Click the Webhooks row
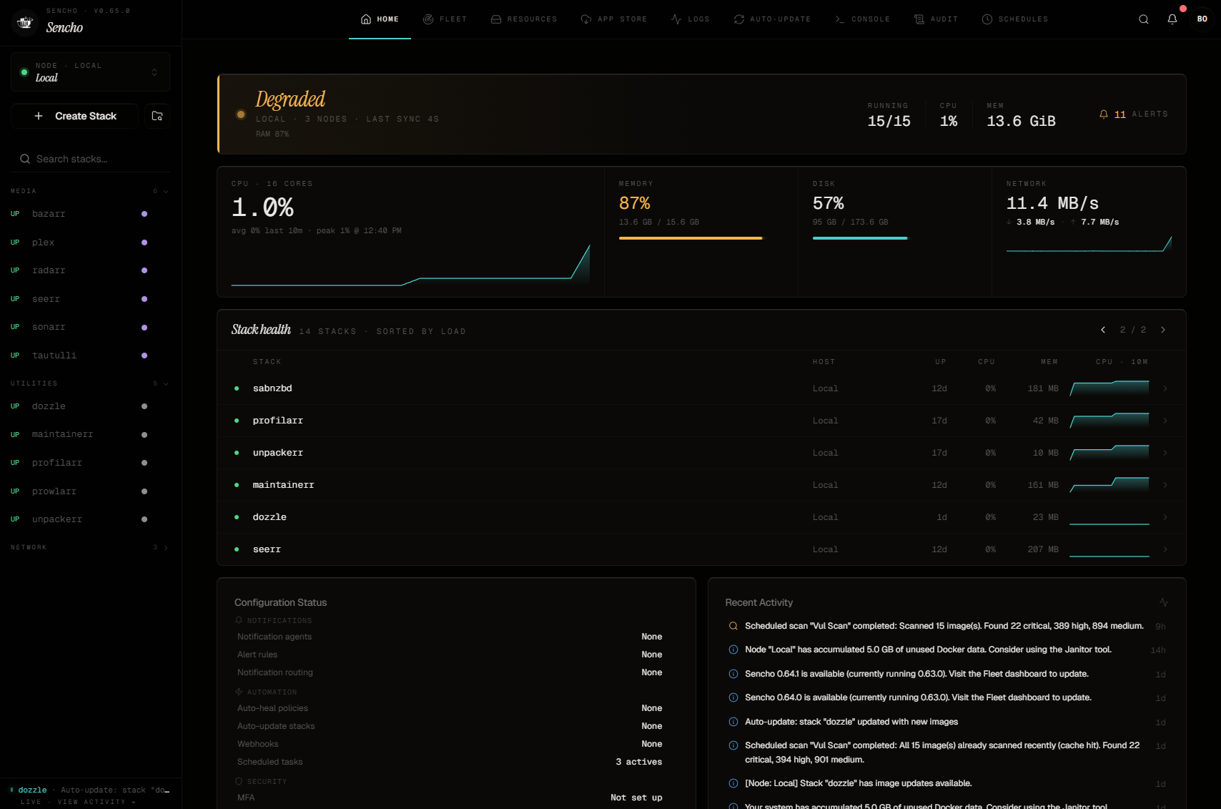This screenshot has height=809, width=1221. (450, 744)
